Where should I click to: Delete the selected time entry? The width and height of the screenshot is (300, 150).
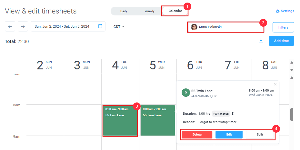pos(197,135)
